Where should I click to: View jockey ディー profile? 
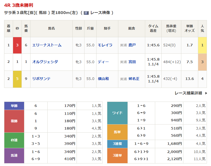pyautogui.click(x=103, y=62)
